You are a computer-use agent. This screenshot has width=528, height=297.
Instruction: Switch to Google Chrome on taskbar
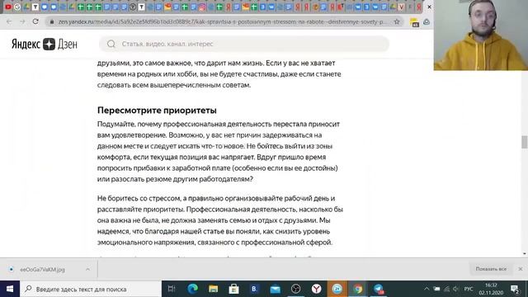(357, 289)
